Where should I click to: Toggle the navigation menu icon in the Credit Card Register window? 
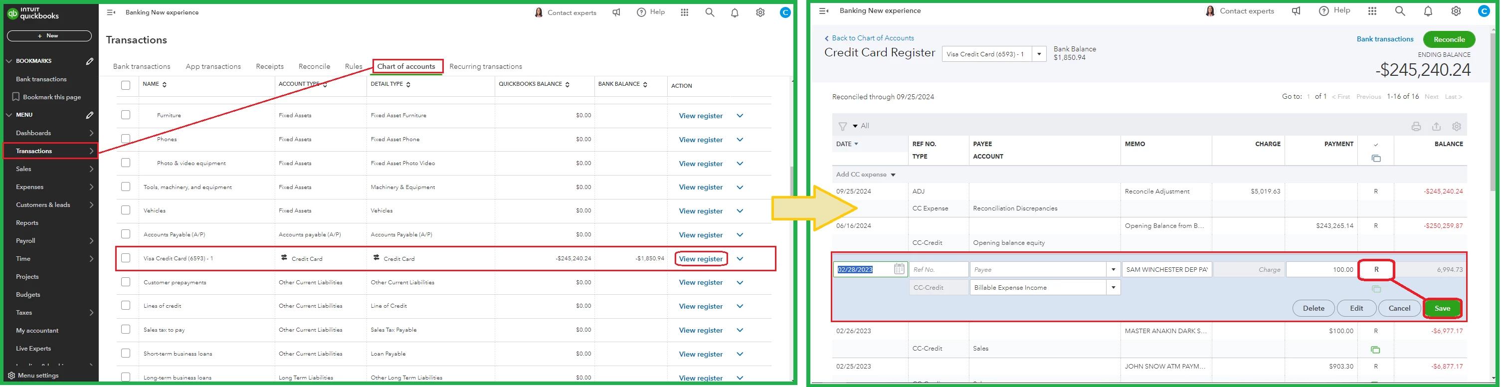coord(824,11)
